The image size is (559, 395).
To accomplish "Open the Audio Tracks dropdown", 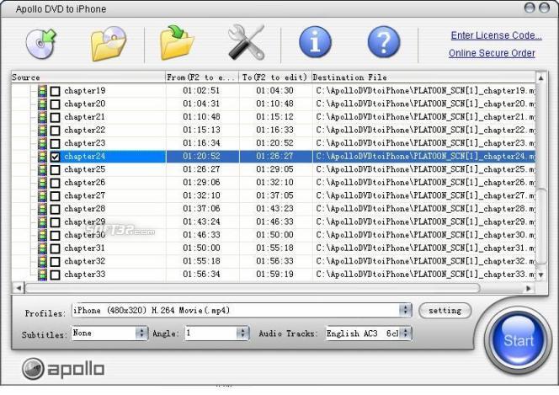I will 406,333.
